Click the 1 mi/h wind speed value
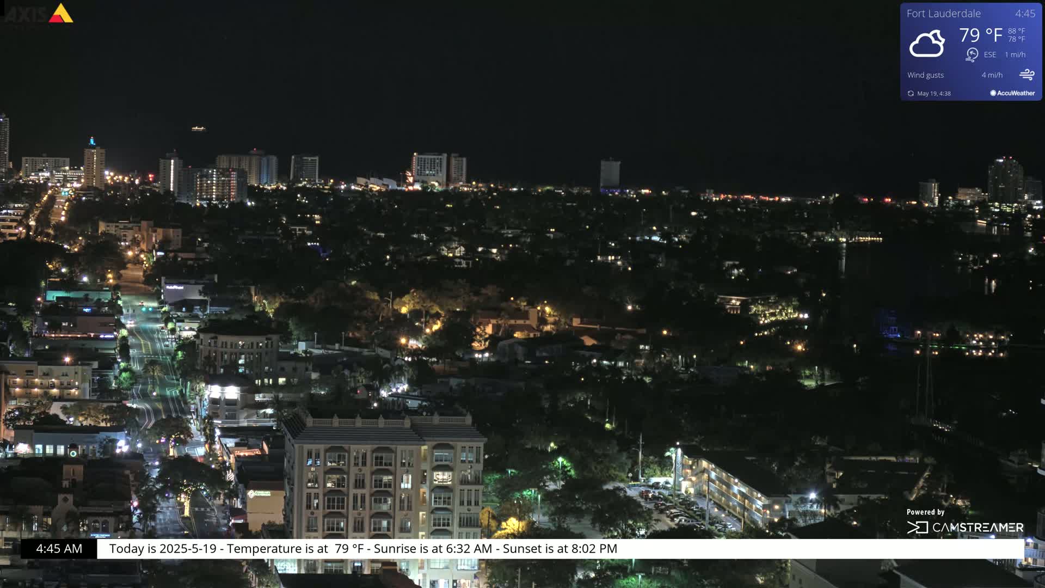1045x588 pixels. (x=1015, y=54)
